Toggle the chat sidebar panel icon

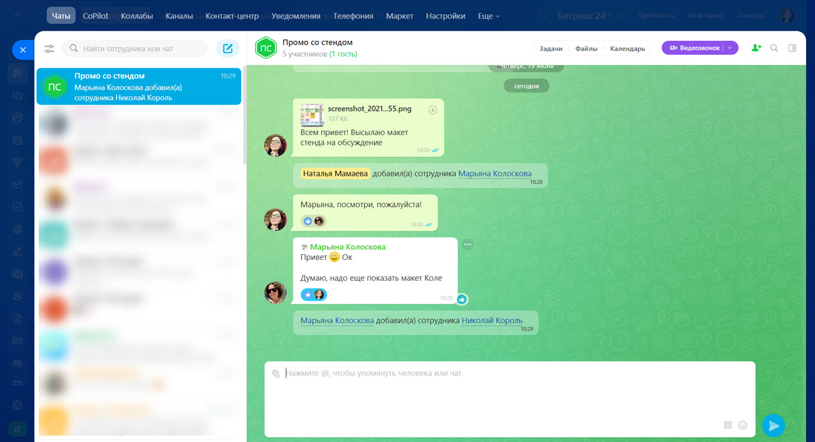coord(793,48)
